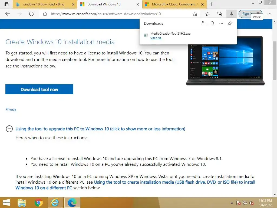
Task: Pin the Downloads panel
Action: click(230, 23)
